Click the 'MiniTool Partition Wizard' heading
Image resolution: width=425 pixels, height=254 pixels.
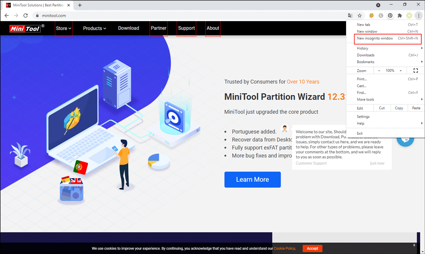(x=275, y=96)
